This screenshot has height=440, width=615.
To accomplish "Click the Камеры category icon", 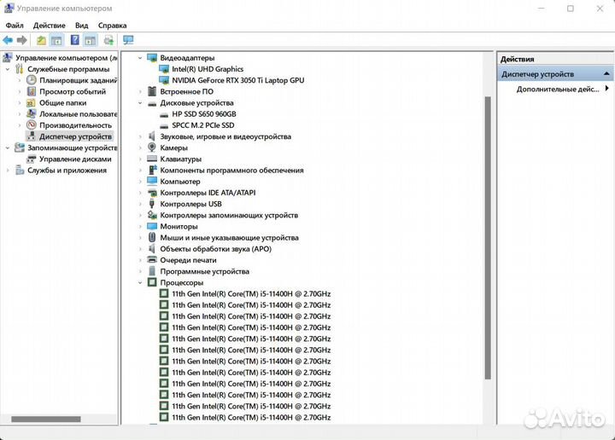I will pyautogui.click(x=152, y=148).
